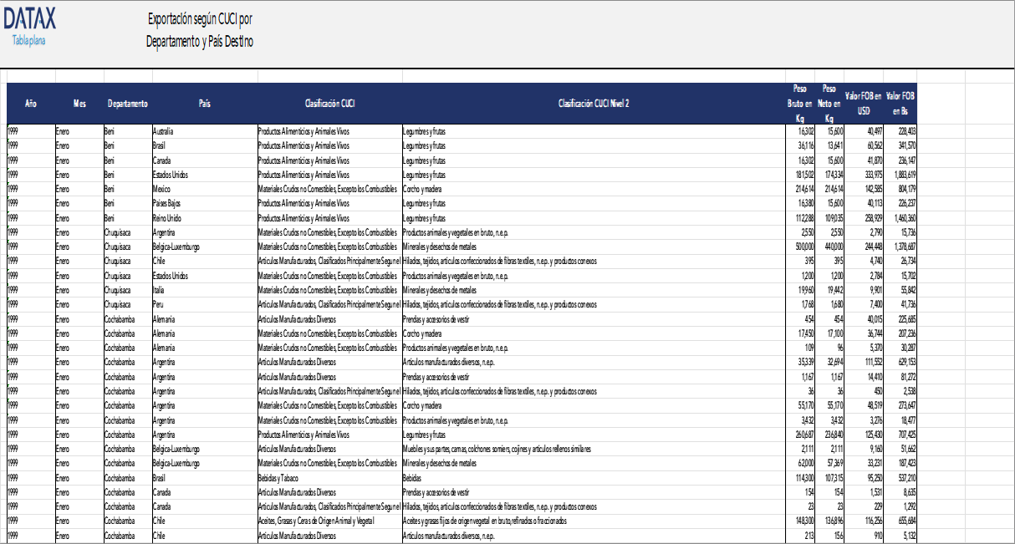The image size is (1015, 544).
Task: Click the Valor FOB en USD header
Action: click(863, 104)
